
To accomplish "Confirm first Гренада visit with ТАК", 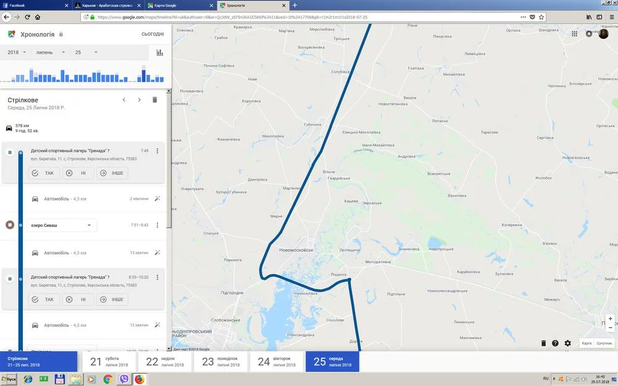I will [x=44, y=173].
